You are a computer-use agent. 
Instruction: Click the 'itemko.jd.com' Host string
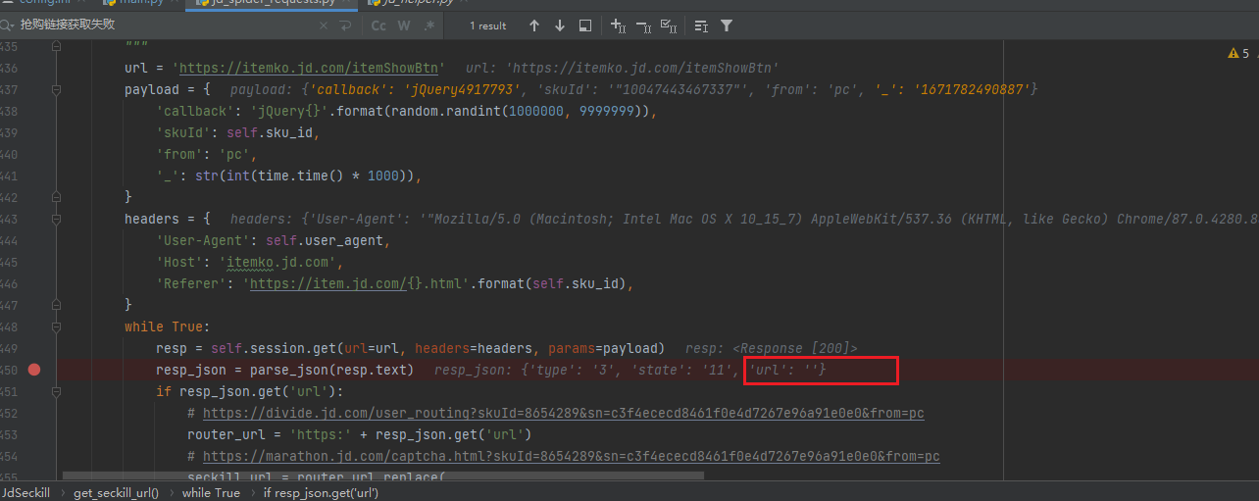tap(280, 262)
